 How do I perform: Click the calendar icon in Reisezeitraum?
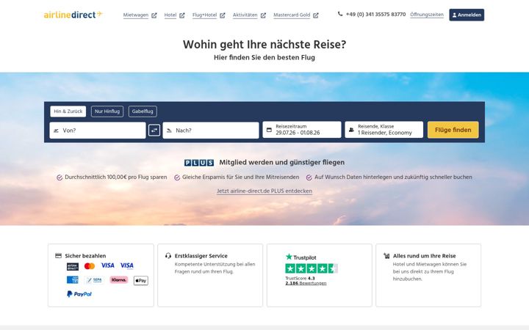tap(269, 130)
